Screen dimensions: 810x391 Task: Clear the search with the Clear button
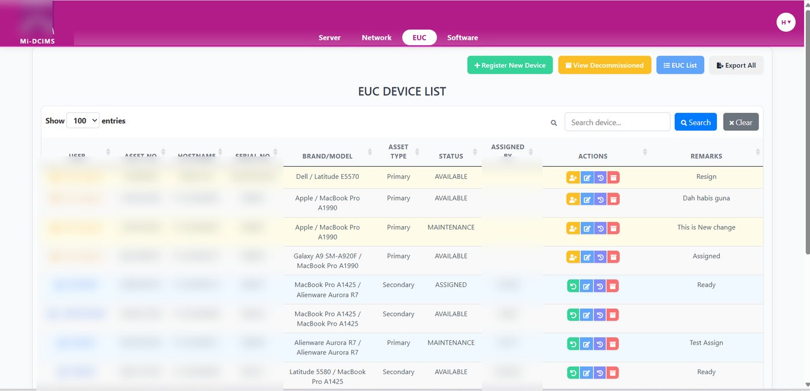(741, 122)
